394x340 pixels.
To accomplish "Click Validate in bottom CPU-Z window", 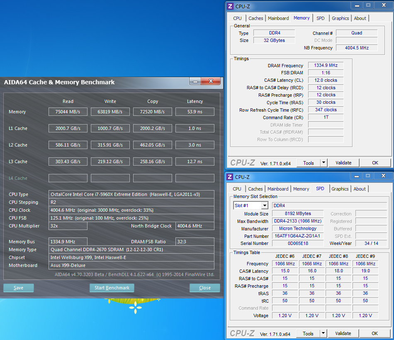I will [343, 333].
